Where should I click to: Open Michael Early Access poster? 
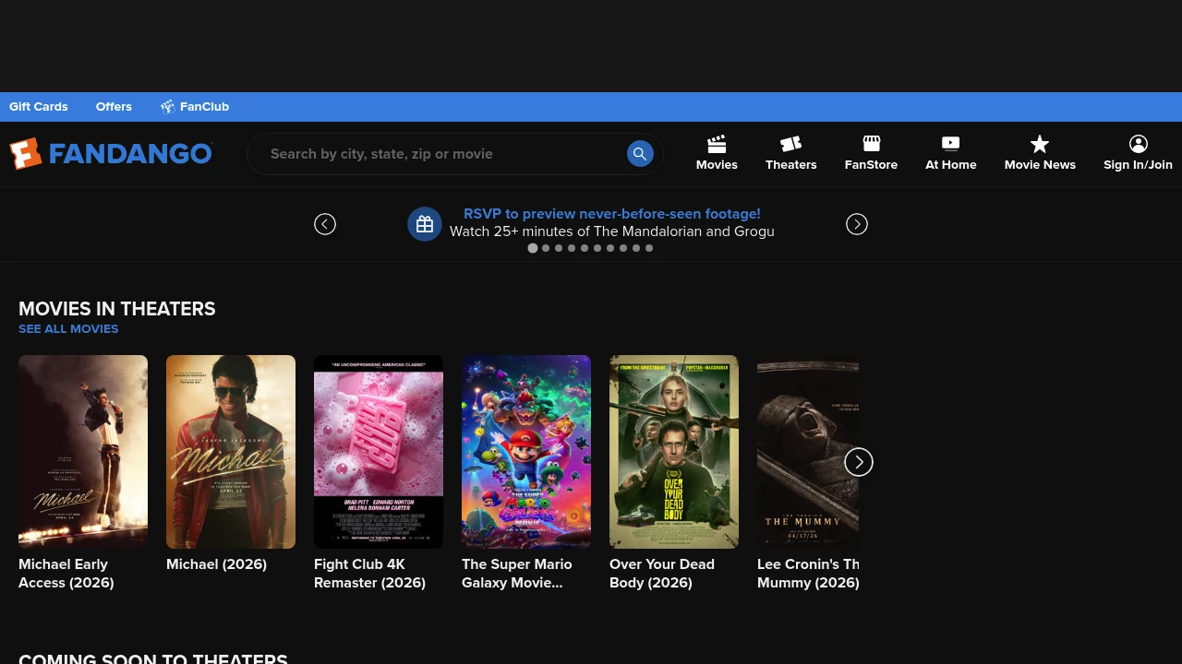[x=83, y=452]
